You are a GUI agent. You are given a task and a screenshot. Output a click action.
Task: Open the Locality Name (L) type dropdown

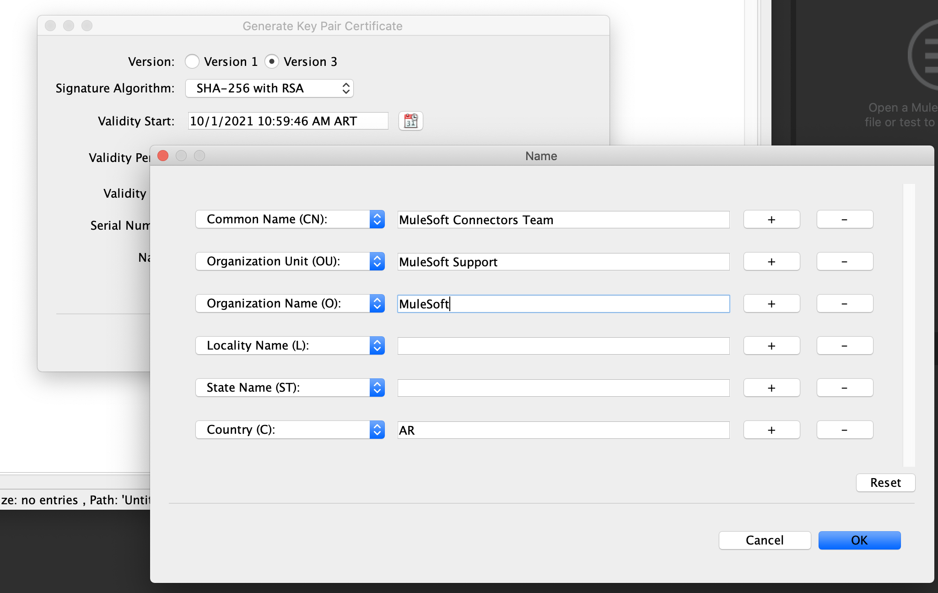coord(290,346)
